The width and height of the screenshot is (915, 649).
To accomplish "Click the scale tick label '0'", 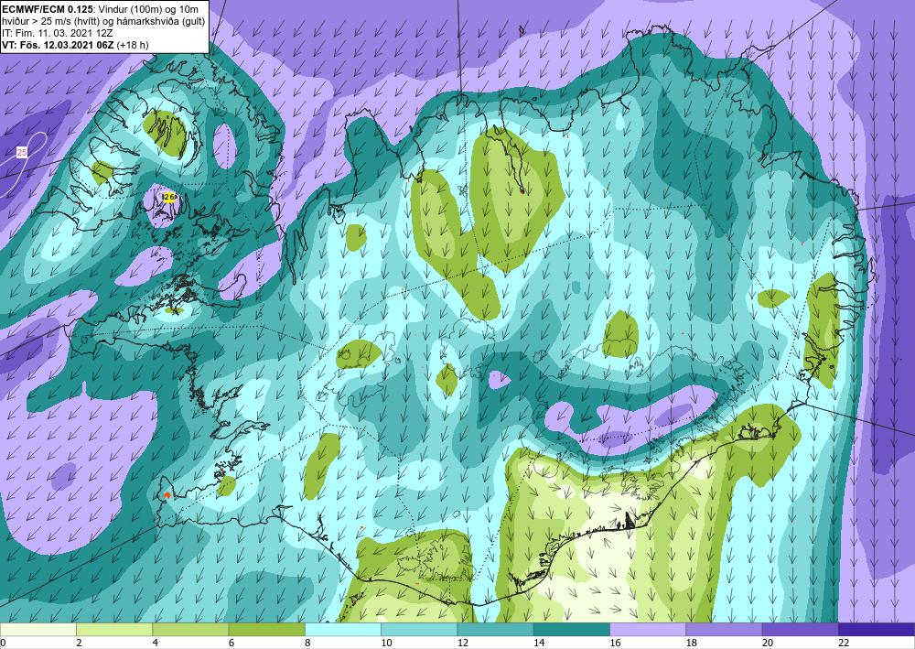I will 3,643.
